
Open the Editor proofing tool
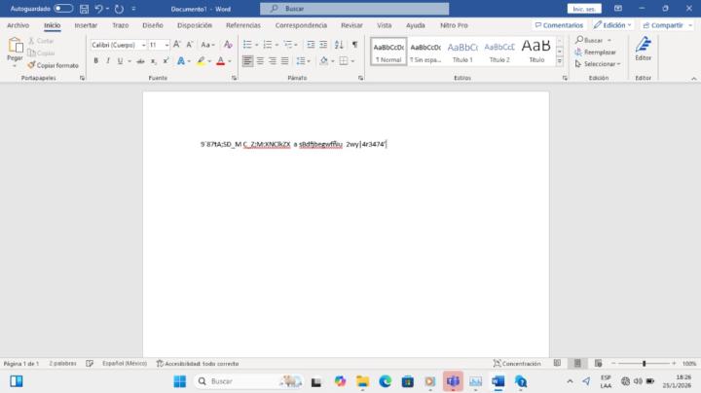click(643, 49)
